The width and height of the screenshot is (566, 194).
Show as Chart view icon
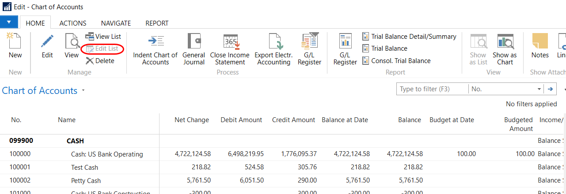click(505, 41)
